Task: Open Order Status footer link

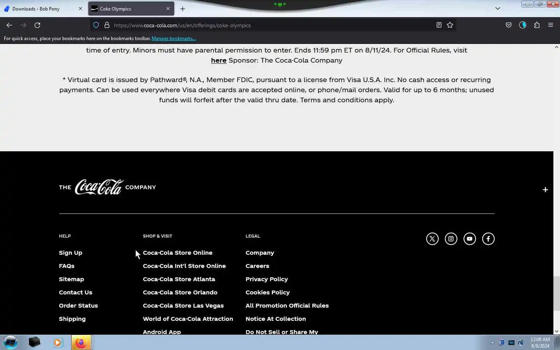Action: pos(78,306)
